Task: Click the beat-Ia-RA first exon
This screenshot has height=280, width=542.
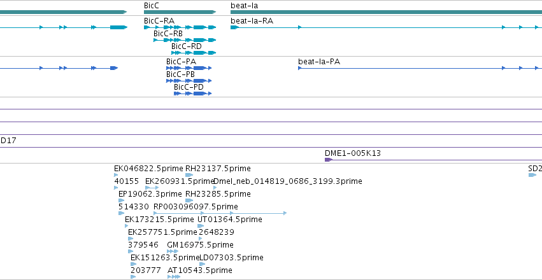Action: 234,27
